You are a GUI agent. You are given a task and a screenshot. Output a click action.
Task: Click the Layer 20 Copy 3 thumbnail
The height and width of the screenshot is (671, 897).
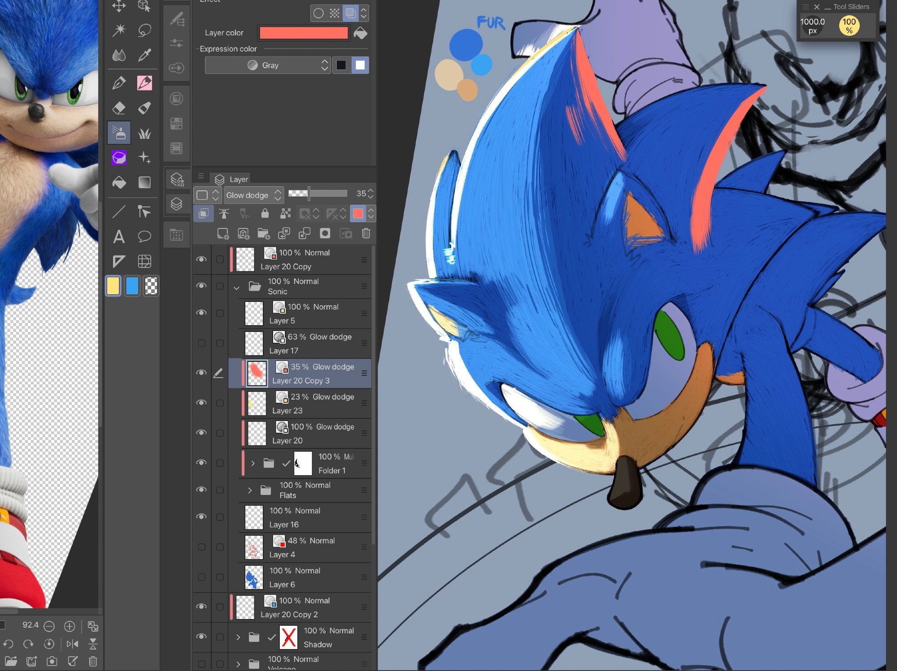pyautogui.click(x=257, y=373)
